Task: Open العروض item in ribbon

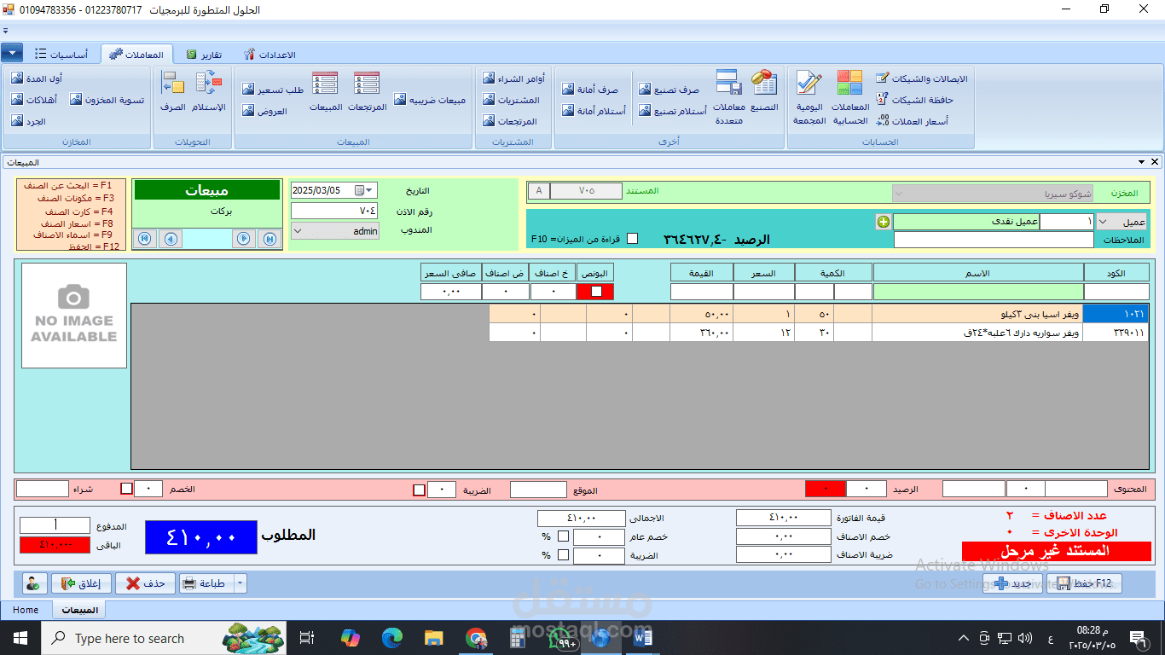Action: click(264, 111)
